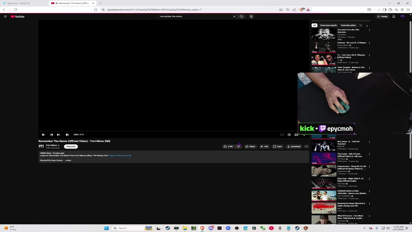Subscribe to Fort Minor
Viewport: 412px width, 232px height.
(71, 146)
